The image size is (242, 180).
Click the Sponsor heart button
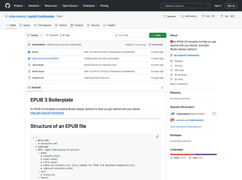pyautogui.click(x=170, y=16)
